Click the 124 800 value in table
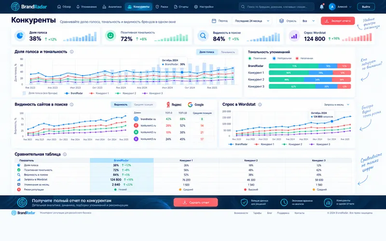This screenshot has width=386, height=241. click(x=116, y=179)
